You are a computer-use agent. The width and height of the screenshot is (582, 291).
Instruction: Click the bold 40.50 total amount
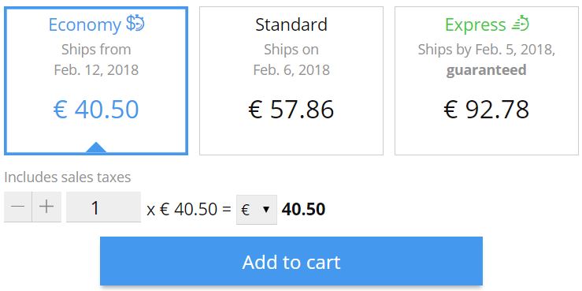(304, 209)
